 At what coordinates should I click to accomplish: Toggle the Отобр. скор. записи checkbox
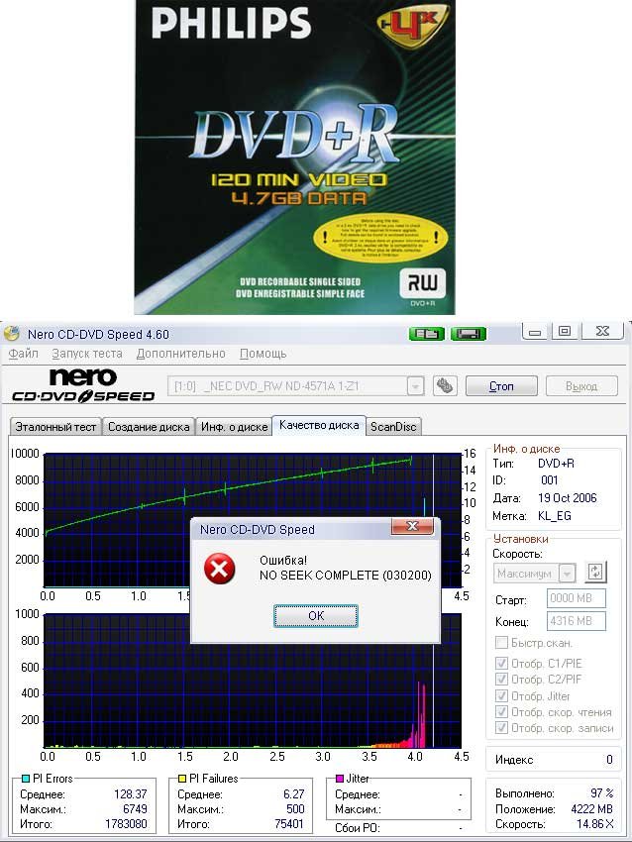[501, 728]
